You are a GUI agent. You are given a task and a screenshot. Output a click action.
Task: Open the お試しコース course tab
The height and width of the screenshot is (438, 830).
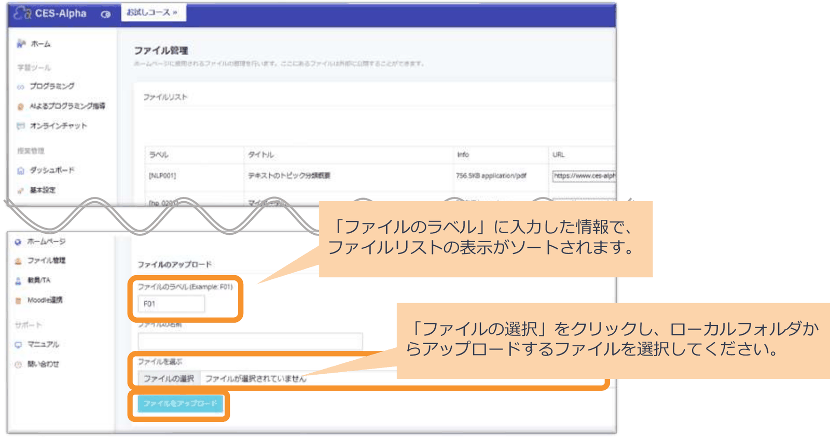coord(154,12)
